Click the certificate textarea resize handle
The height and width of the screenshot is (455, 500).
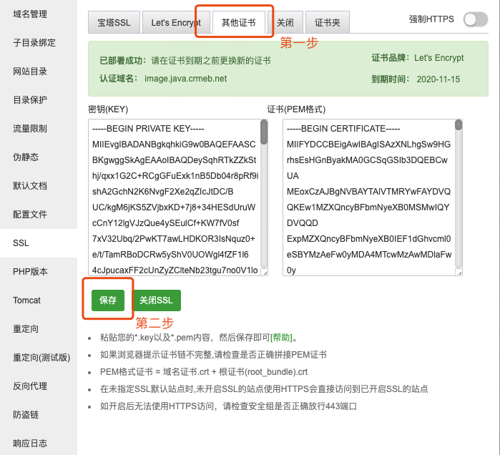459,273
